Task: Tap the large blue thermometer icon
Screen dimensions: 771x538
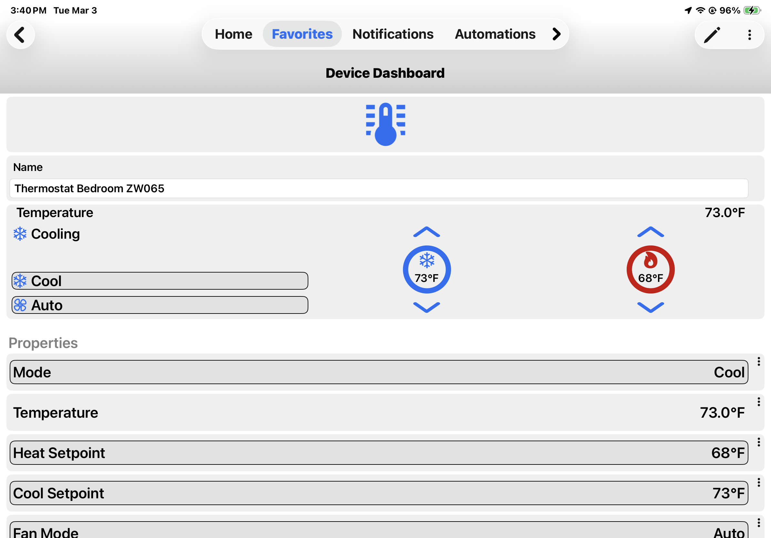Action: [x=385, y=124]
